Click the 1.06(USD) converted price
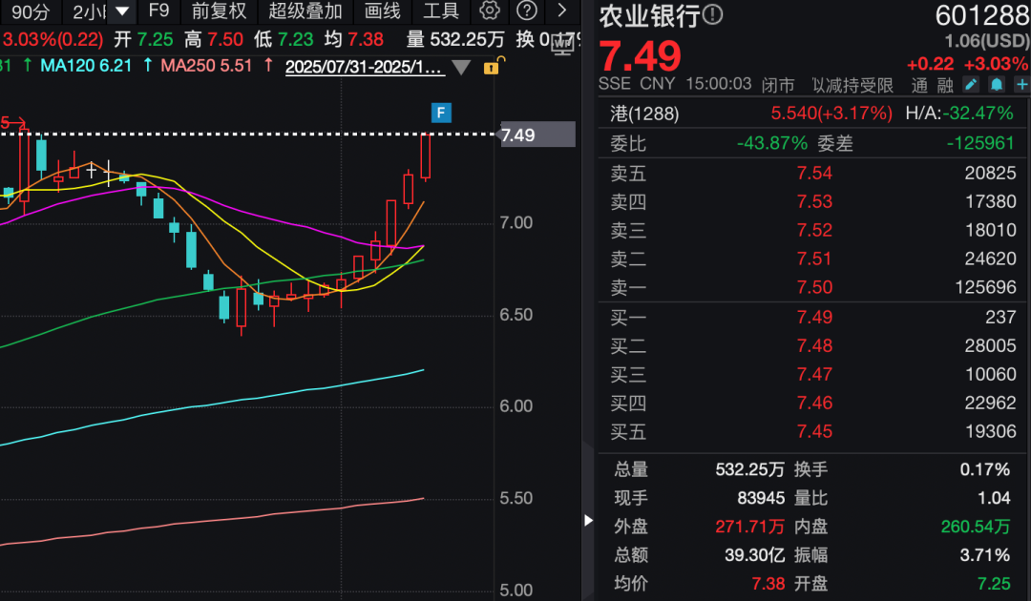 (986, 41)
